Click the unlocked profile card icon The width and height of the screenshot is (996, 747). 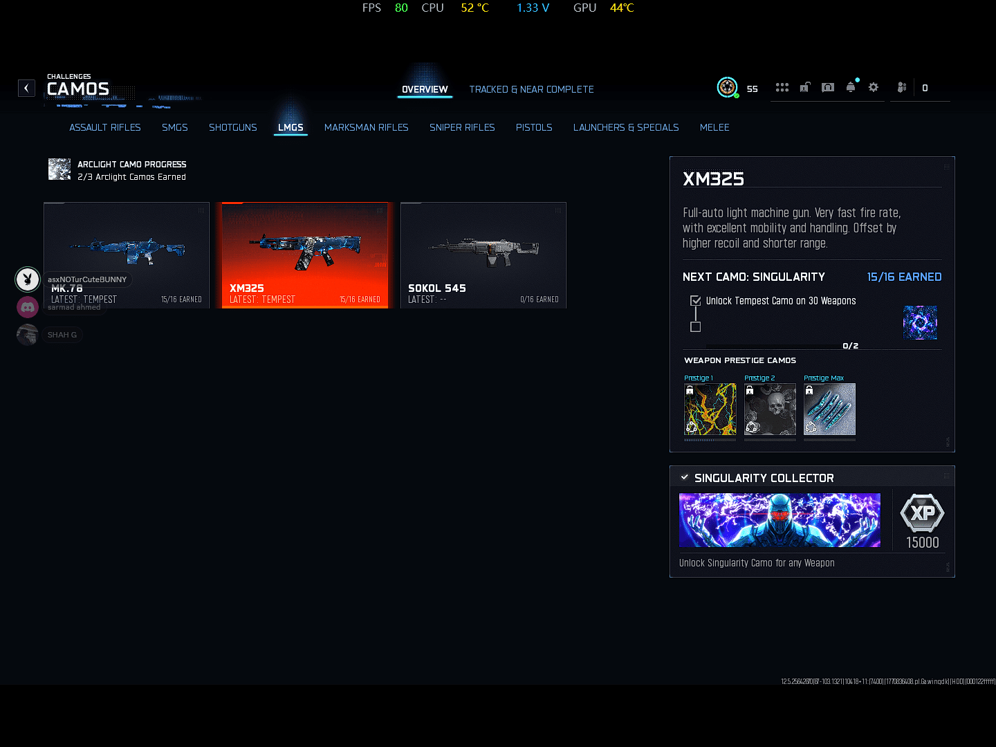click(804, 88)
